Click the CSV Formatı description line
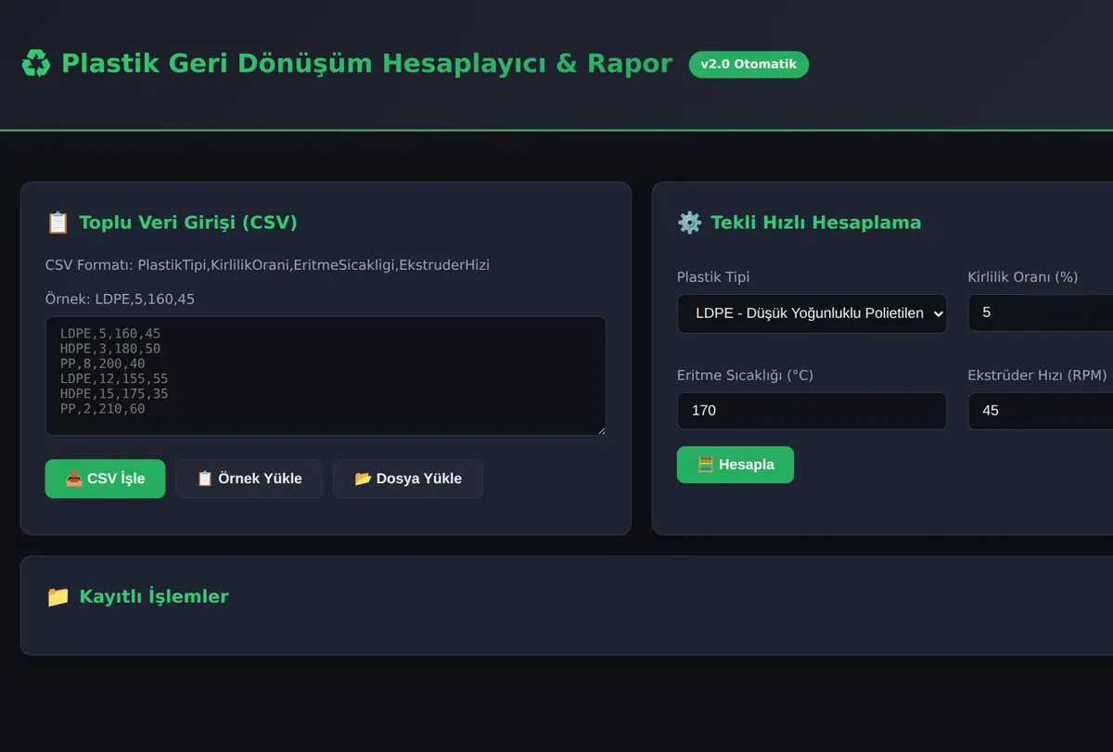The height and width of the screenshot is (752, 1113). point(267,265)
